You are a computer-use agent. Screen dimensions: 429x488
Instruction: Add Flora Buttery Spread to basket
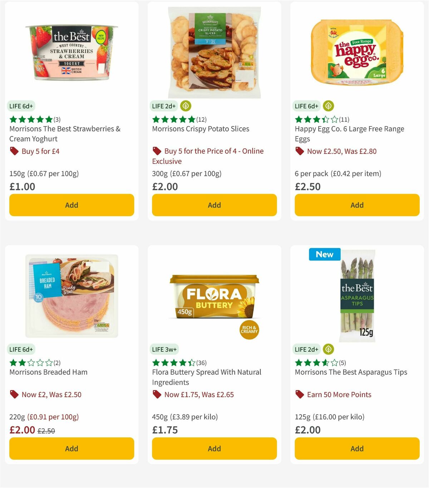click(x=214, y=448)
